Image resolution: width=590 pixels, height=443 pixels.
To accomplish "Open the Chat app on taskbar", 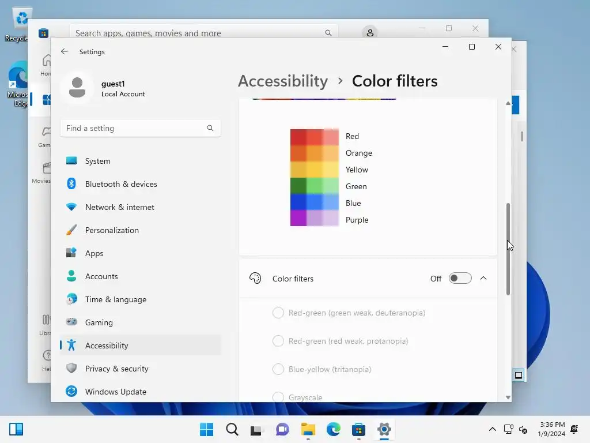I will 282,429.
